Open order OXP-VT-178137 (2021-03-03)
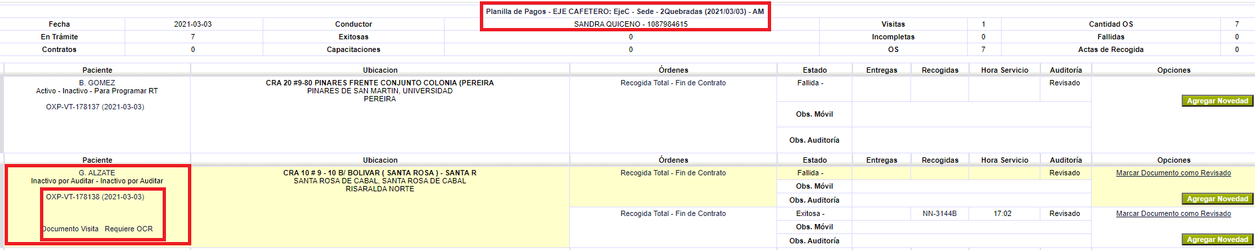The width and height of the screenshot is (1255, 250). point(95,107)
